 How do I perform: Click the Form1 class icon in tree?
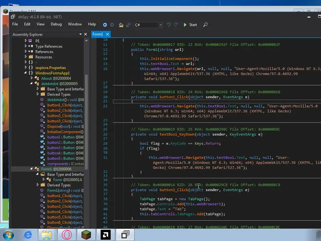37,169
